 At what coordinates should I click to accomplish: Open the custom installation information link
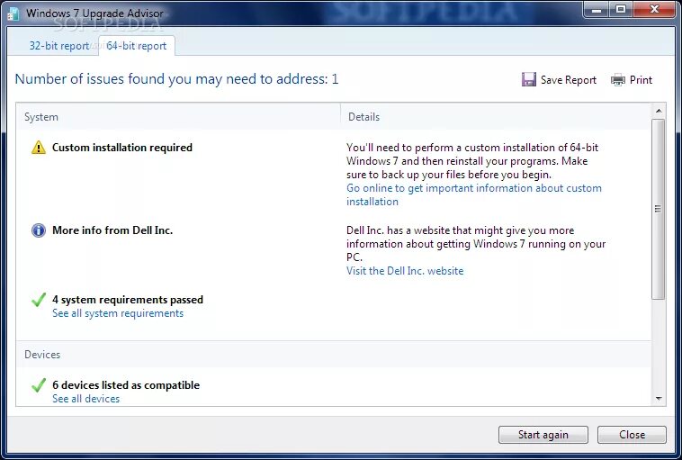point(473,194)
